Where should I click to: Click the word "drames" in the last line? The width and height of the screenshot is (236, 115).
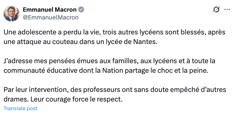coord(16,99)
